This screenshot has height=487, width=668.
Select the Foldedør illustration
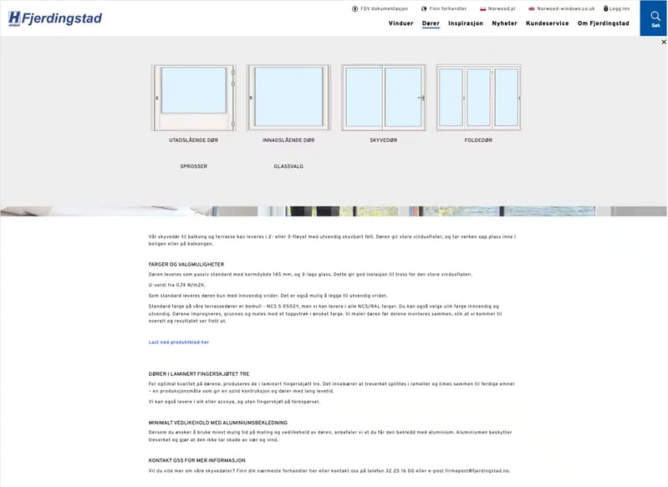[478, 98]
